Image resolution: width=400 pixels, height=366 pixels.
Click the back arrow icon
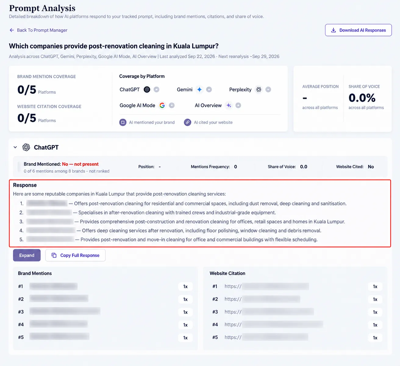coord(12,30)
